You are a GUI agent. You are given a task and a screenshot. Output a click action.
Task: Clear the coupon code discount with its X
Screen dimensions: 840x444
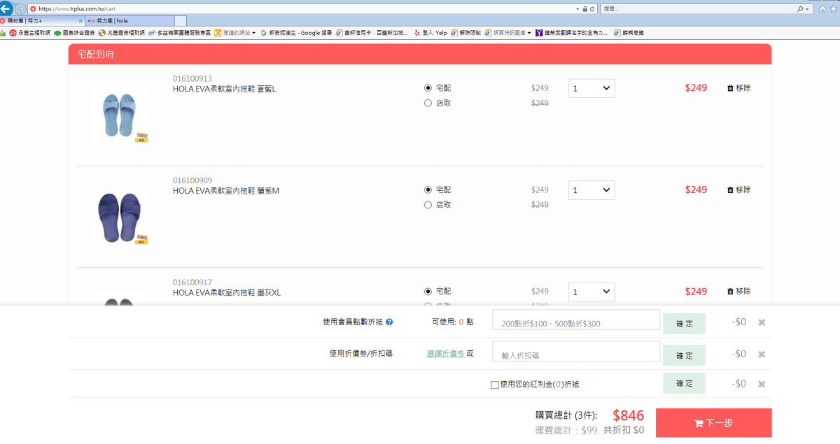pyautogui.click(x=762, y=354)
